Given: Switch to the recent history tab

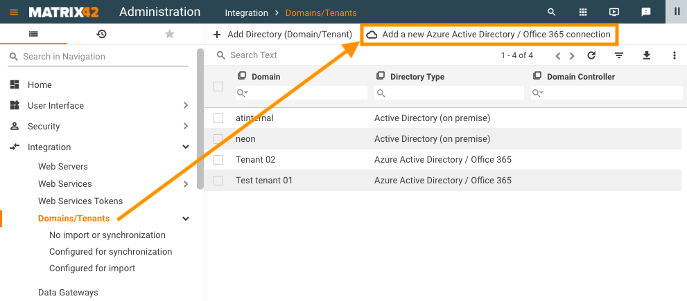Looking at the screenshot, I should point(102,34).
